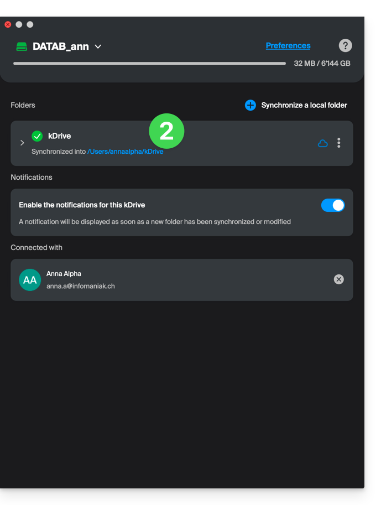The image size is (381, 505).
Task: Click the 32 MB / 6'144 GB storage label
Action: (322, 64)
